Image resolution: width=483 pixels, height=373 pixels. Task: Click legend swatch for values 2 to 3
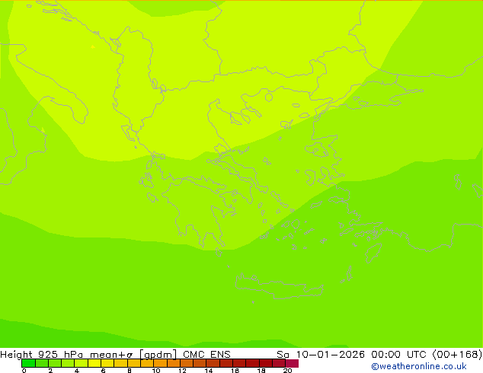pos(55,363)
